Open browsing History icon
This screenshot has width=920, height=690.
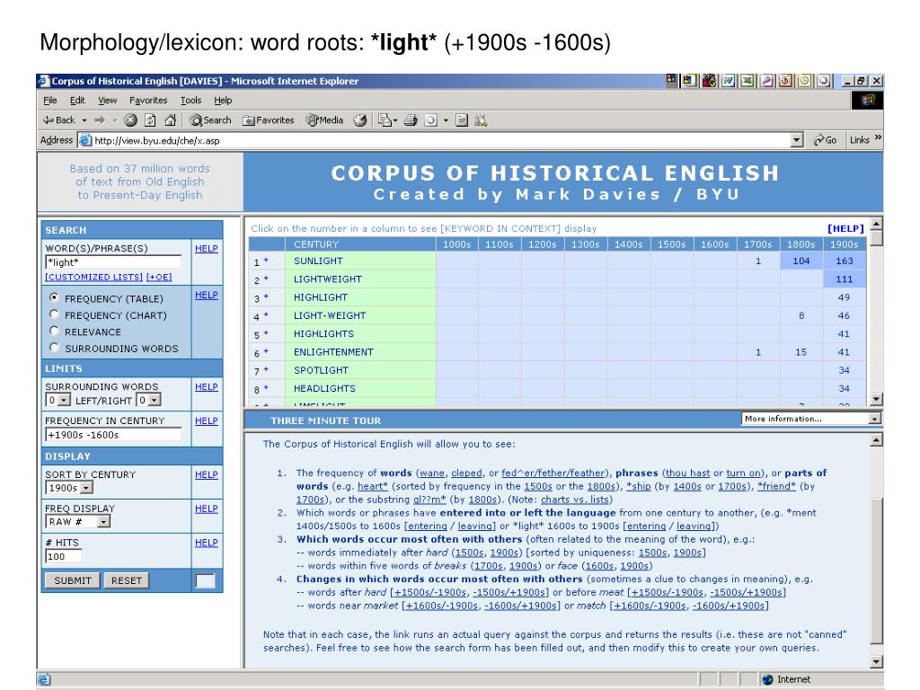coord(360,120)
